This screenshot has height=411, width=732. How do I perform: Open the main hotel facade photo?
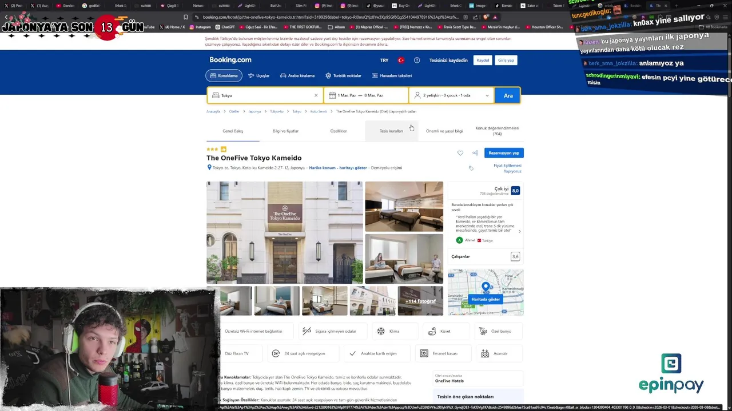coord(284,232)
